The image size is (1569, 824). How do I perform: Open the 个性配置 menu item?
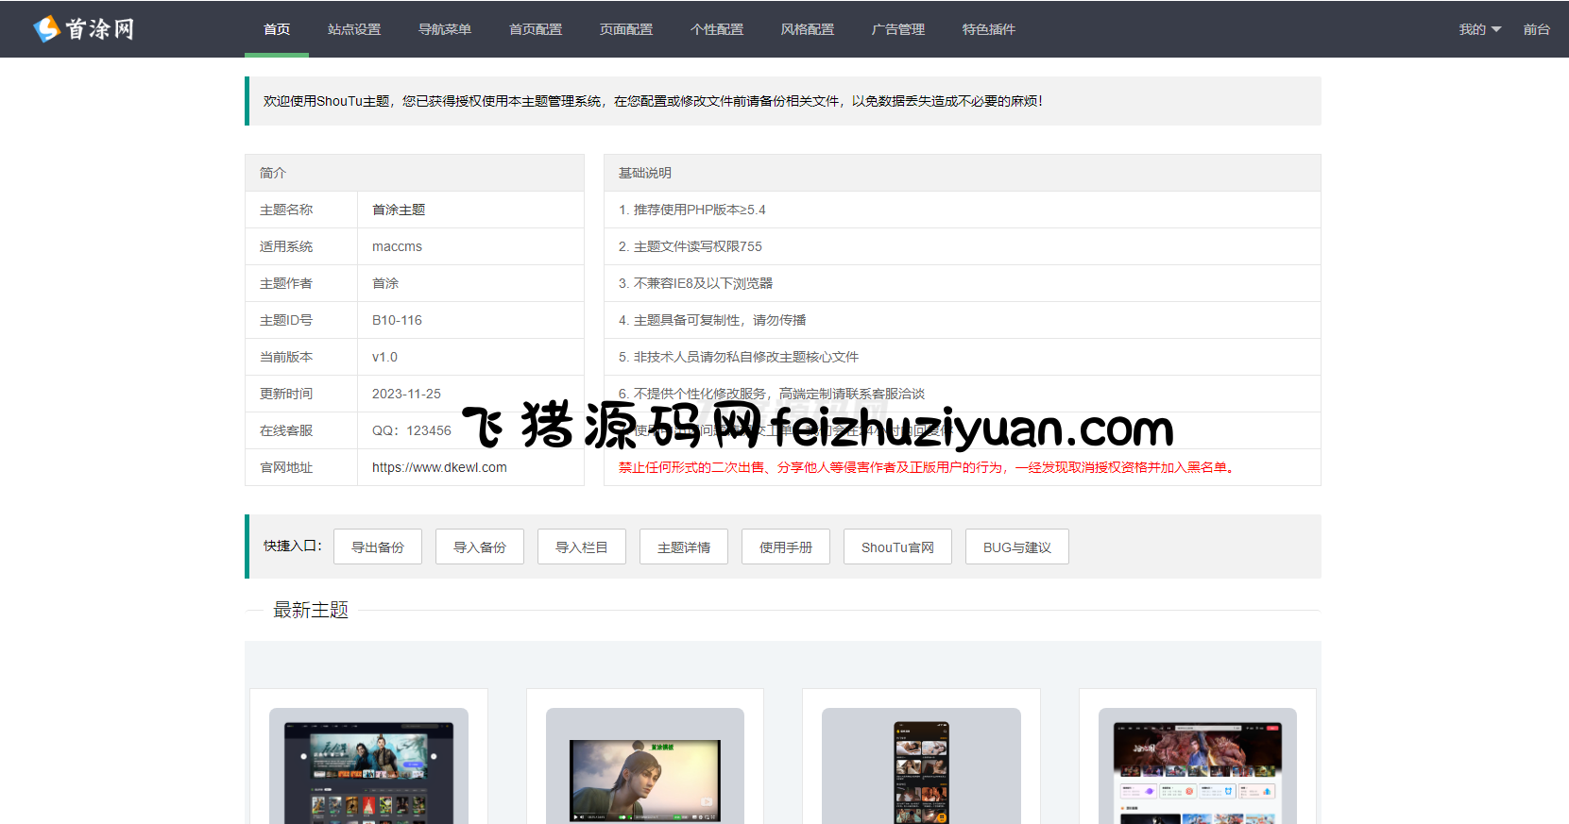[717, 29]
